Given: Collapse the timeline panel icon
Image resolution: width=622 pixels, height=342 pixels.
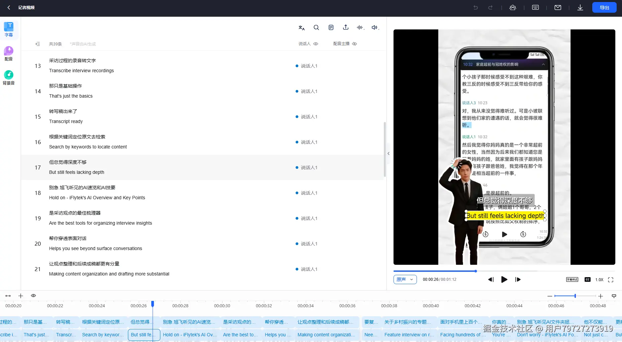Looking at the screenshot, I should [614, 296].
